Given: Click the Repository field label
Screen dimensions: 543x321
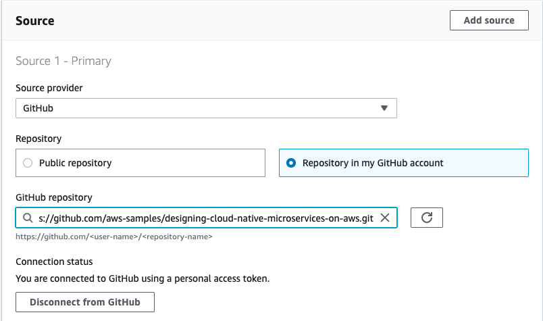Looking at the screenshot, I should [x=38, y=139].
